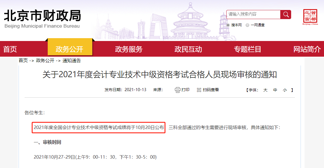The width and height of the screenshot is (324, 168).
Task: Set font size to 中
Action: [x=275, y=90]
